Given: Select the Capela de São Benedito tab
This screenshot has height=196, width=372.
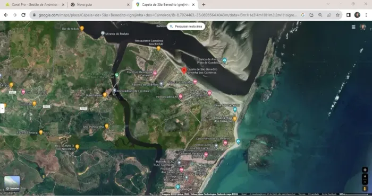Looking at the screenshot, I should [x=165, y=4].
